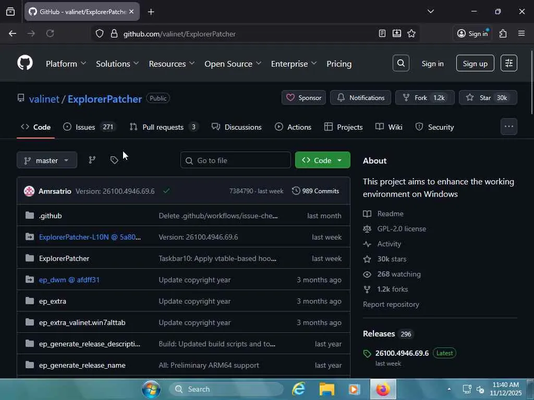Screen dimensions: 534x400
Task: Click the network tray icon
Action: click(467, 389)
